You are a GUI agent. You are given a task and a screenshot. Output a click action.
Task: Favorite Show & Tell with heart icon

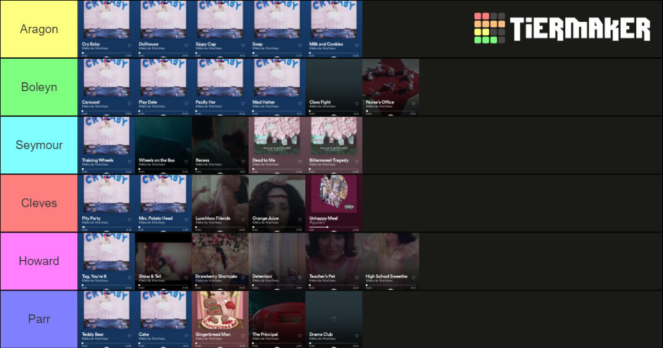(x=186, y=278)
